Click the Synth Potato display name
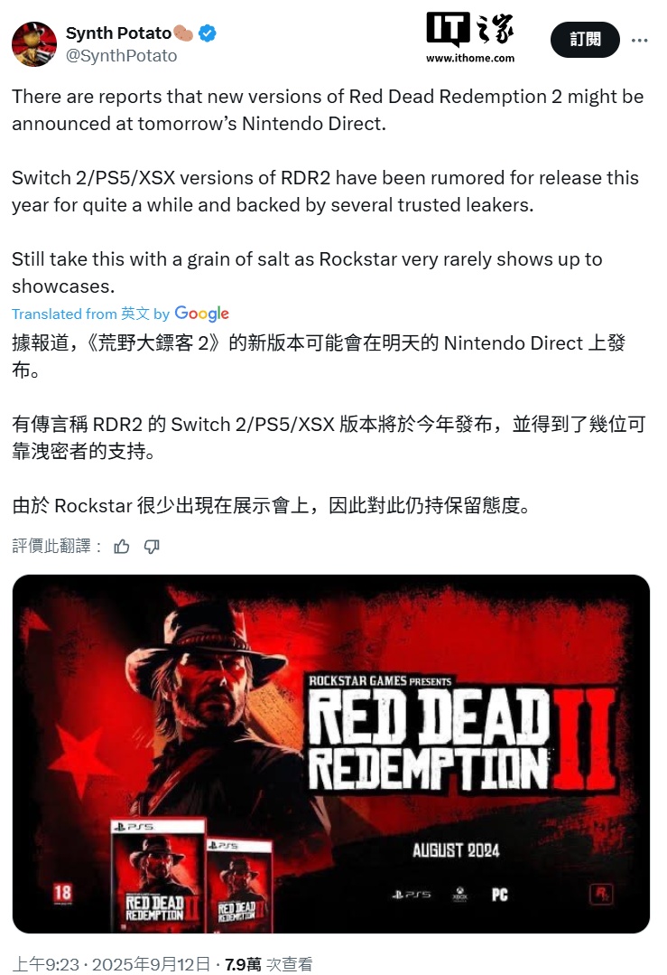 (x=118, y=33)
